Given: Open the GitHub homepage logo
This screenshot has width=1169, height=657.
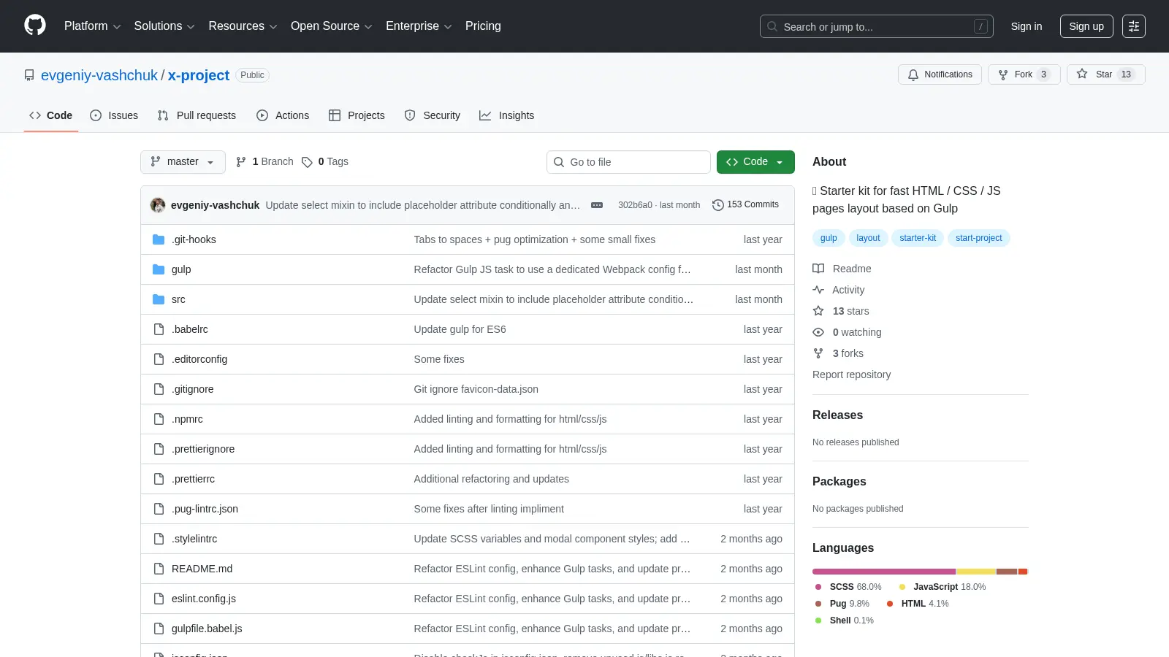Looking at the screenshot, I should [35, 26].
